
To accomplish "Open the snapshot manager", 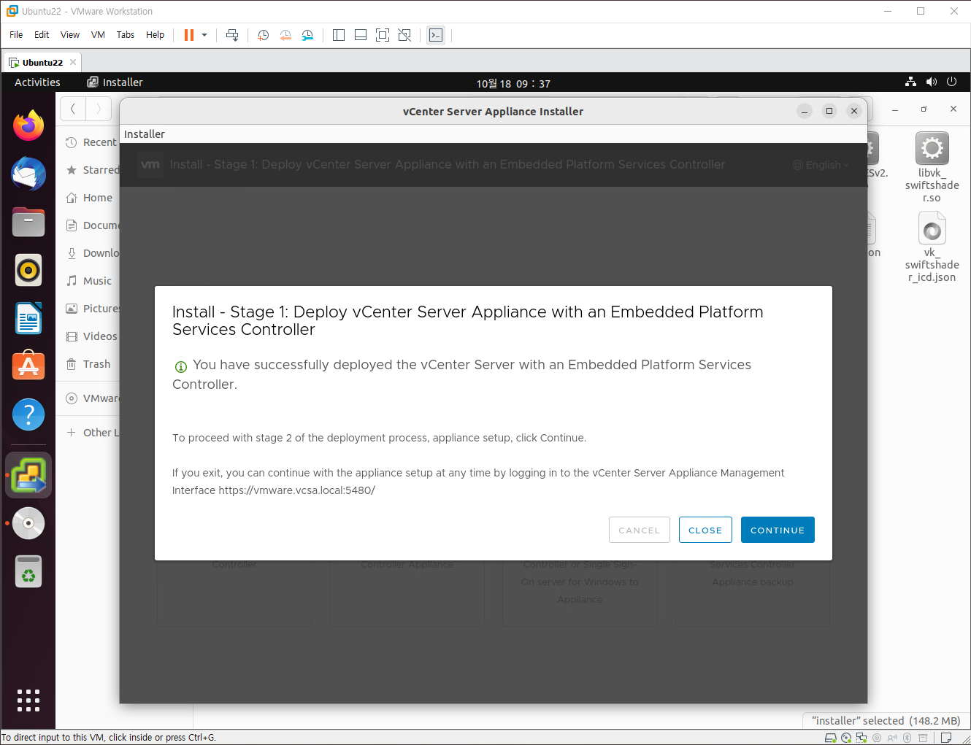I will pos(307,35).
